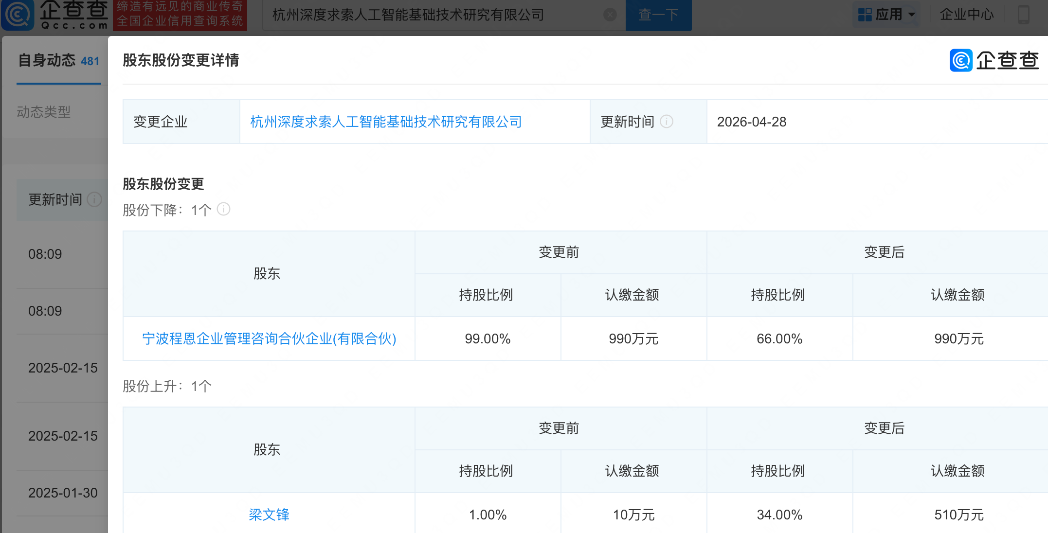1048x533 pixels.
Task: Open 企业中心 from the top menu
Action: coord(967,14)
